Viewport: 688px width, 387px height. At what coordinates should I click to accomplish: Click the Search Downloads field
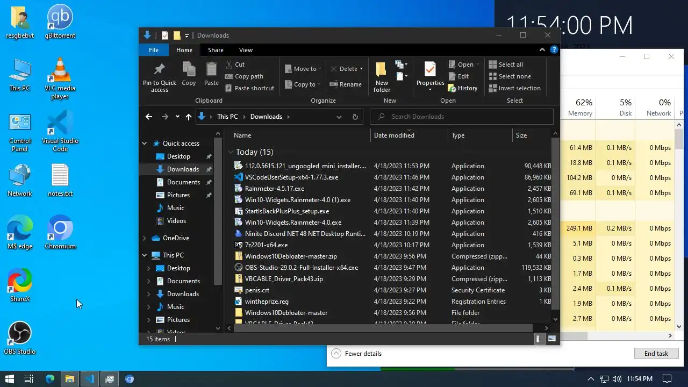coord(462,117)
